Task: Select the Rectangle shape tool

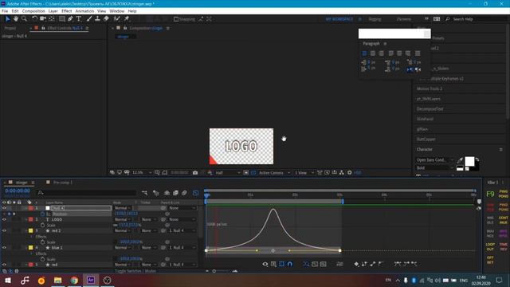Action: pos(62,19)
